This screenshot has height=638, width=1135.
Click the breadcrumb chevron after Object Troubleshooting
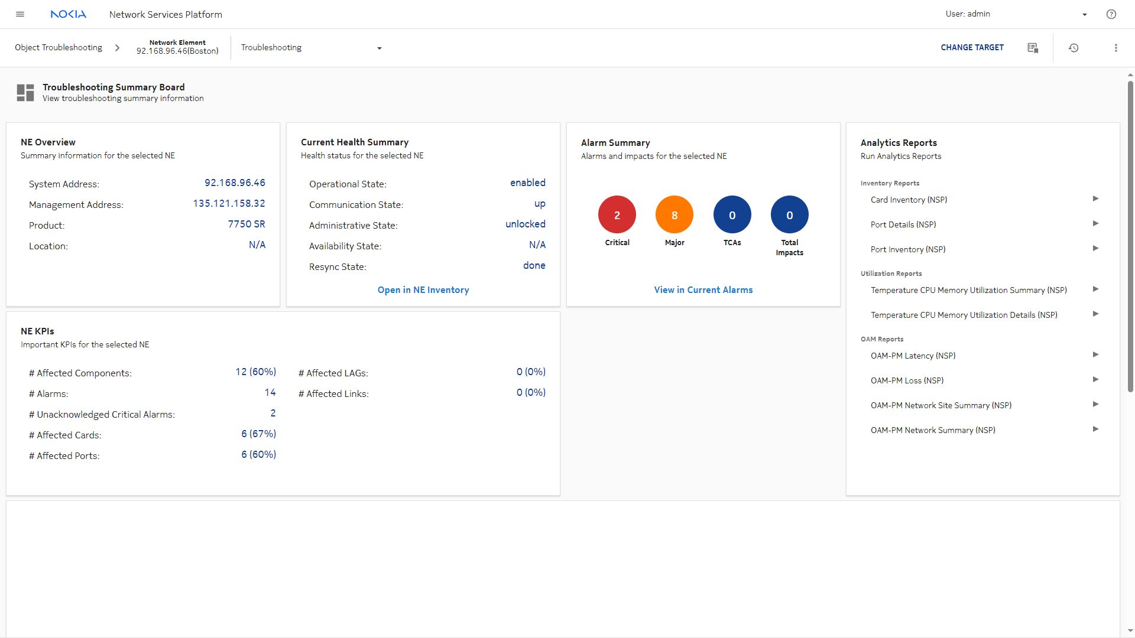[117, 48]
